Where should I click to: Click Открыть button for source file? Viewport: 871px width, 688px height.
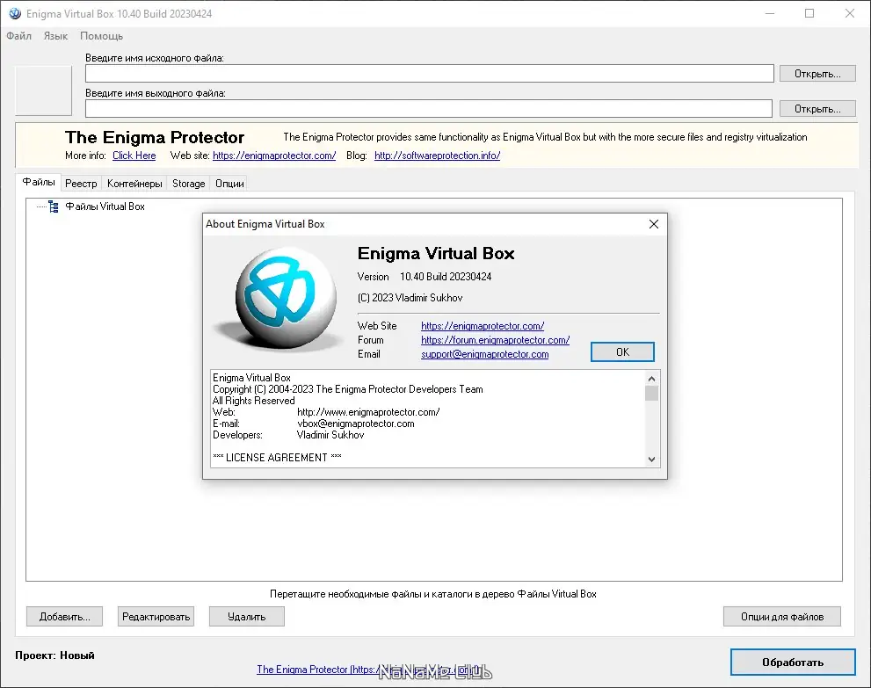coord(817,73)
